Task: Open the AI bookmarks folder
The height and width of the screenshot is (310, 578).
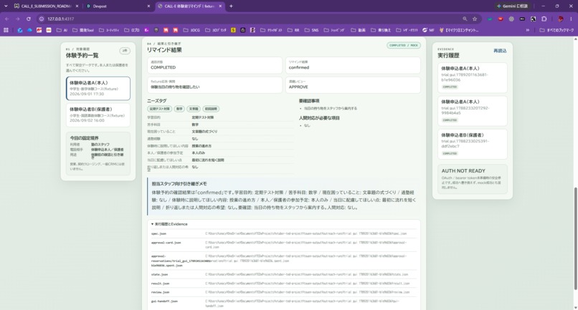Action: tap(62, 30)
